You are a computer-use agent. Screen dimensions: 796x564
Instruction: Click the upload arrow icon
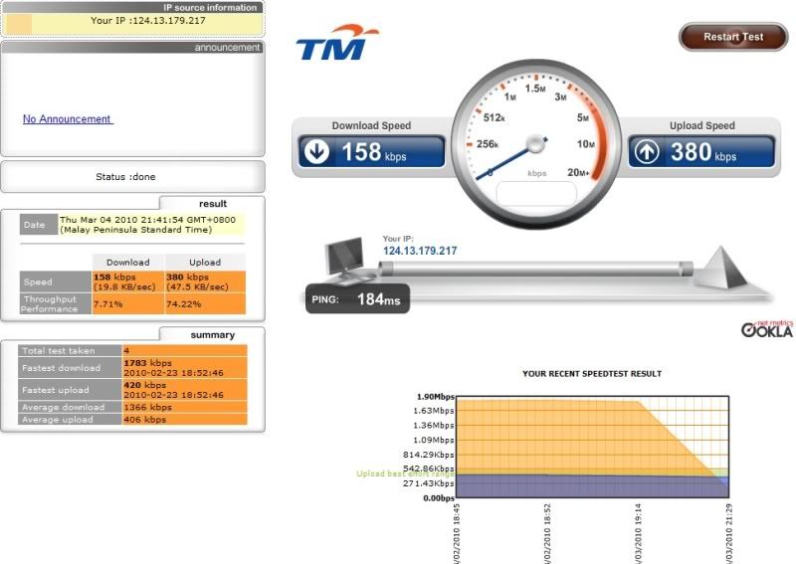point(647,152)
